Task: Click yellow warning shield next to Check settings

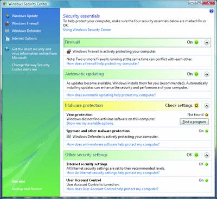Action: coord(196,106)
